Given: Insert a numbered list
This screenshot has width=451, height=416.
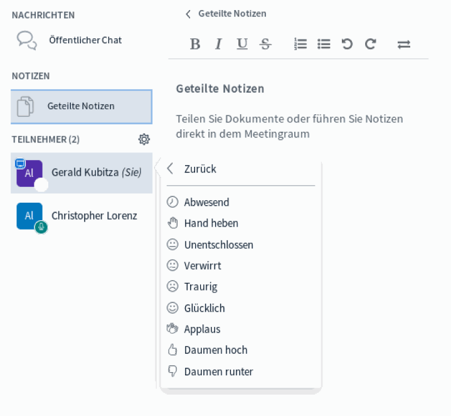Looking at the screenshot, I should 300,44.
